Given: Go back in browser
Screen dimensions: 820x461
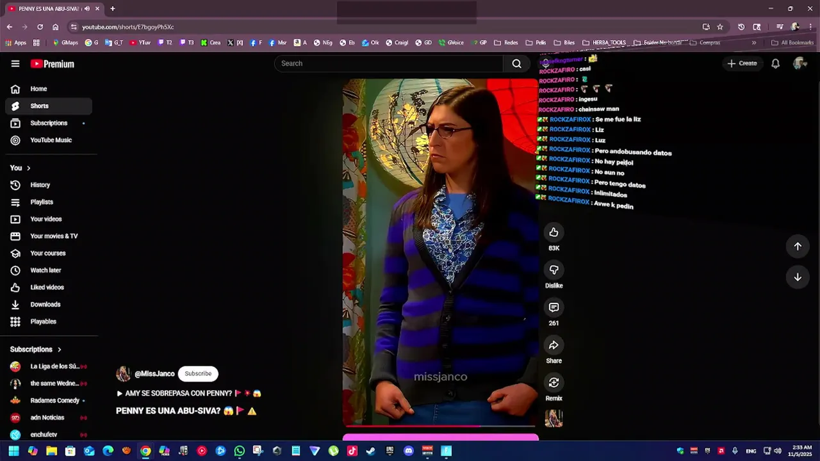Looking at the screenshot, I should click(x=10, y=27).
